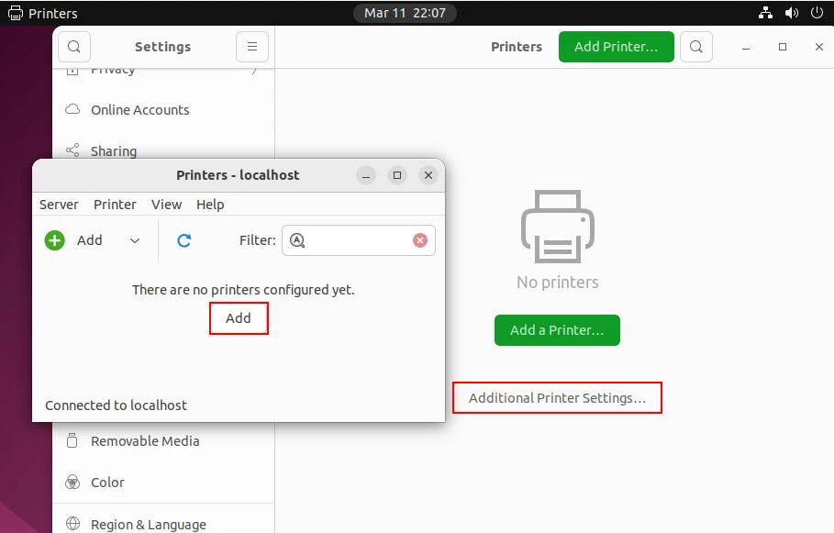Open the Settings hamburger menu
This screenshot has width=834, height=533.
(x=252, y=47)
